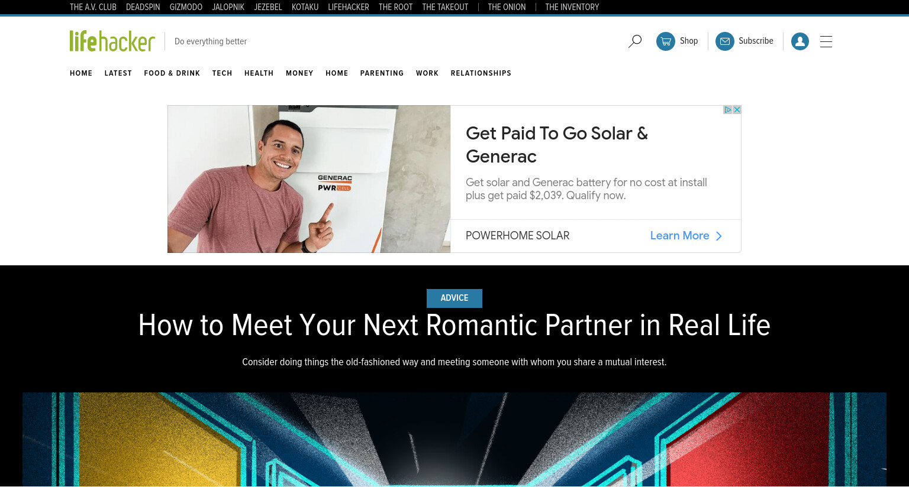The width and height of the screenshot is (909, 487).
Task: Click the article hero illustration
Action: click(x=454, y=440)
